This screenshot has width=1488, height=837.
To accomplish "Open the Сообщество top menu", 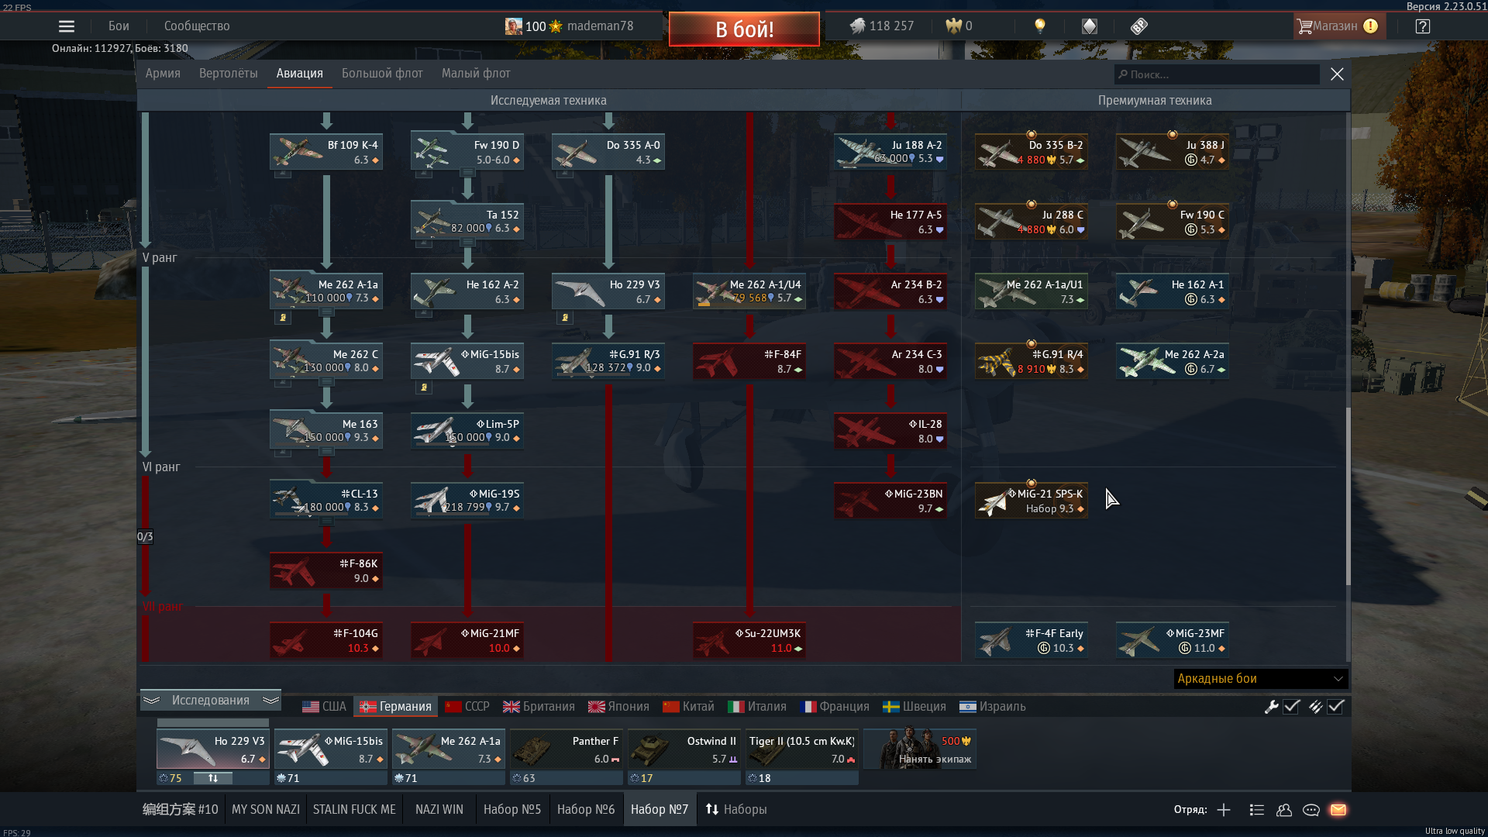I will (197, 26).
